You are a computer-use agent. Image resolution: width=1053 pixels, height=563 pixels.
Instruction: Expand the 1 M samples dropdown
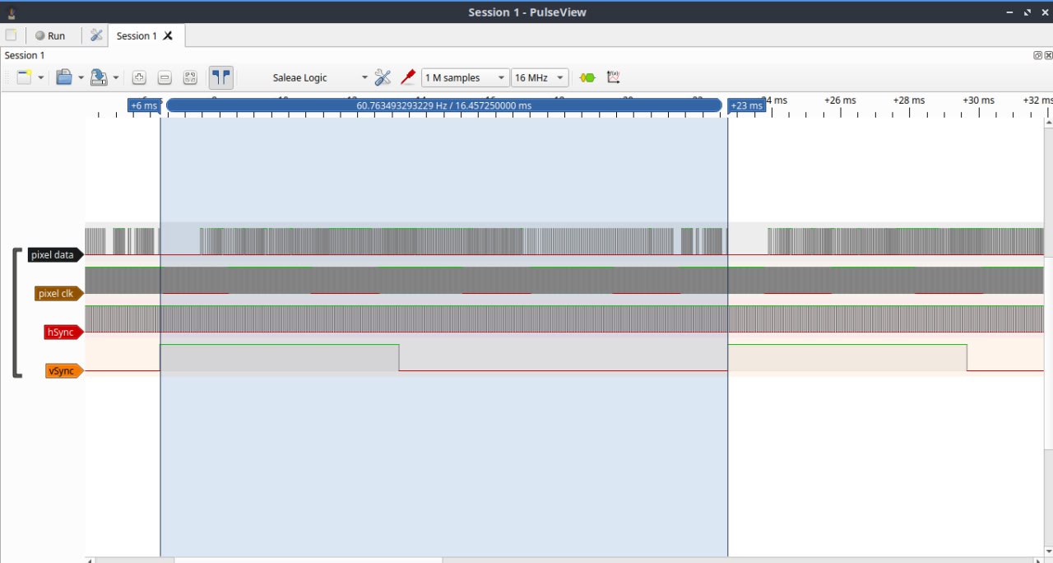click(x=465, y=77)
